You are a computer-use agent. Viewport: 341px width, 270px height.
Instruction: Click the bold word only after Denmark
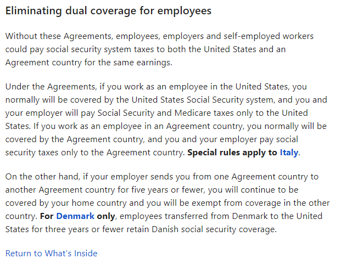point(106,216)
